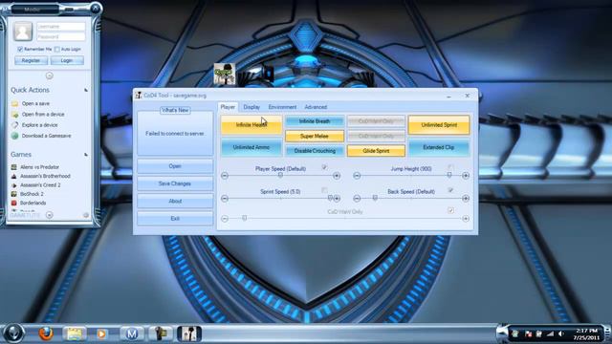Enable the Infinite Breath cheat
The width and height of the screenshot is (612, 344).
pyautogui.click(x=315, y=121)
